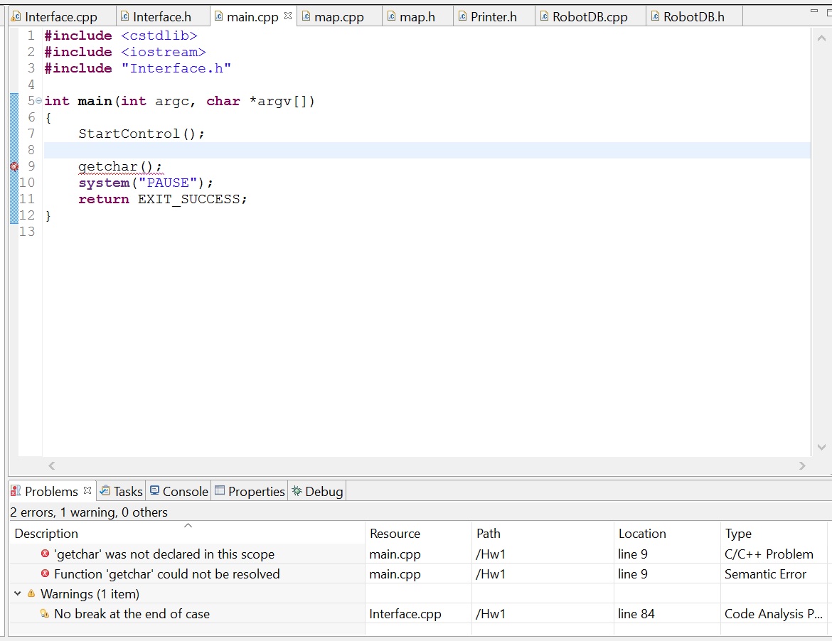
Task: Switch to the Interface.cpp editor tab
Action: 60,16
